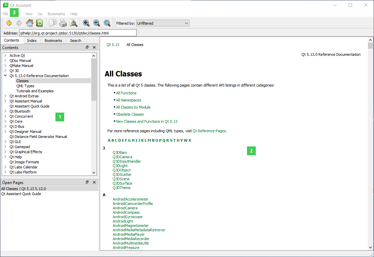Zoom in on the page text
The width and height of the screenshot is (374, 257).
(x=86, y=23)
